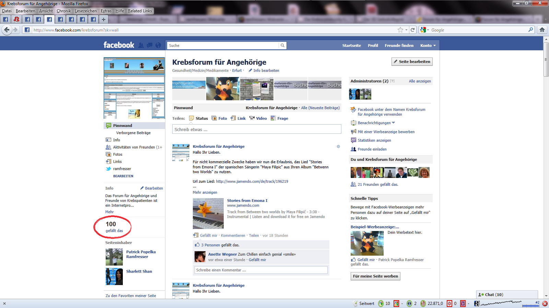
Task: Bookmark page using the star icon
Action: [x=400, y=30]
